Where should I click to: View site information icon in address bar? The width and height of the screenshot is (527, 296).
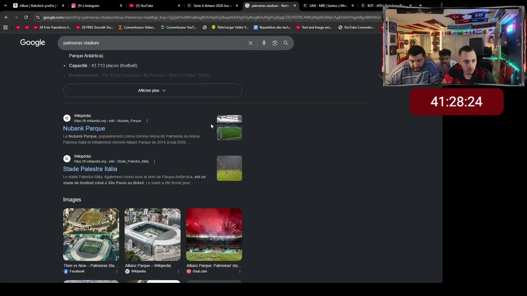(x=38, y=17)
